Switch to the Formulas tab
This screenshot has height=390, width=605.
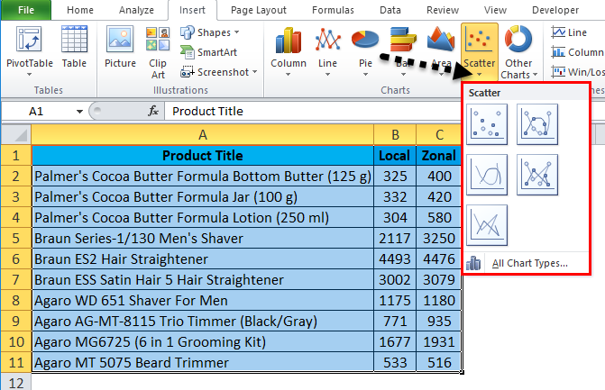333,10
